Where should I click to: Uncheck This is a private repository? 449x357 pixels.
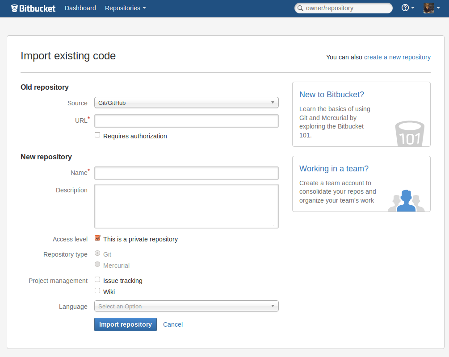97,238
